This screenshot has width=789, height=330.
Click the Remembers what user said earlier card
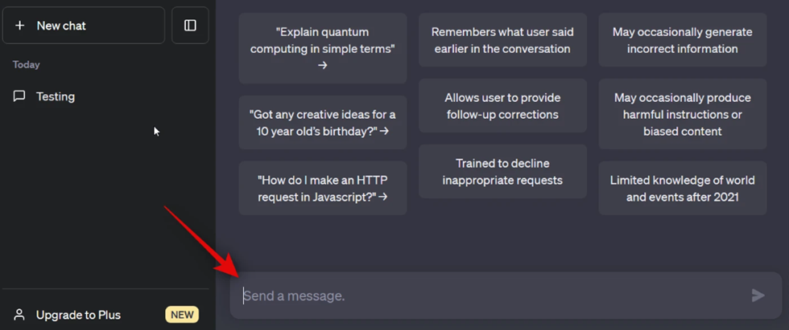[502, 40]
